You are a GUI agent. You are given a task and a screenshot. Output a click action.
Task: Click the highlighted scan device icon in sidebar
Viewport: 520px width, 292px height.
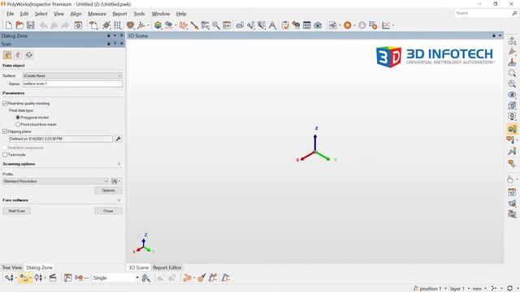(512, 129)
